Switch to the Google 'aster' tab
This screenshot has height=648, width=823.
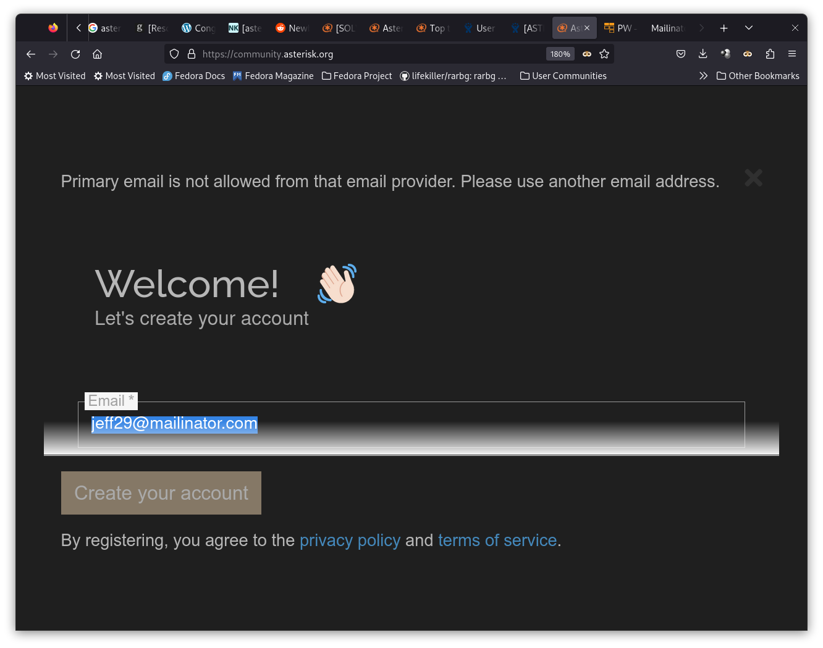[x=105, y=28]
